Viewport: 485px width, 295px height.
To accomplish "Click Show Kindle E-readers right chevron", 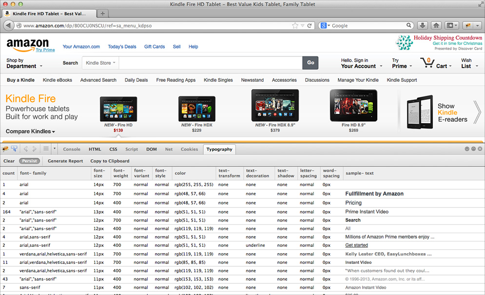I will tap(477, 112).
